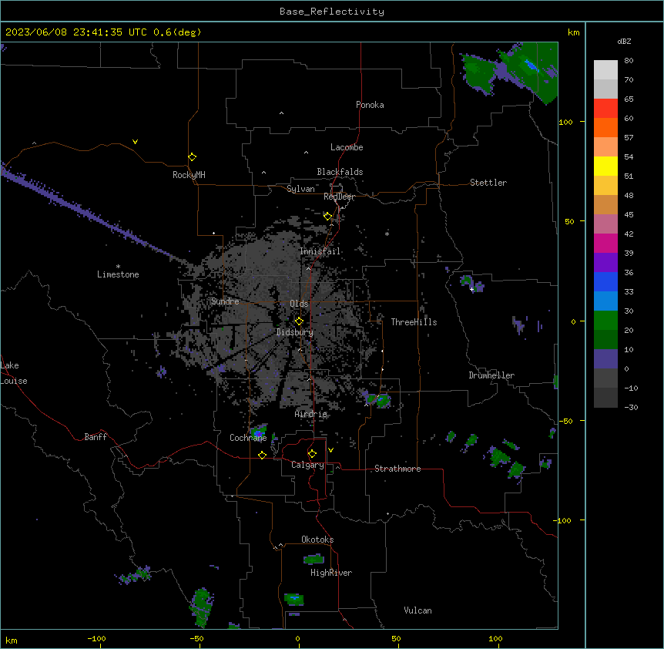Image resolution: width=664 pixels, height=649 pixels.
Task: Select the yellow diamond marker south of RedDeer
Action: [x=327, y=217]
